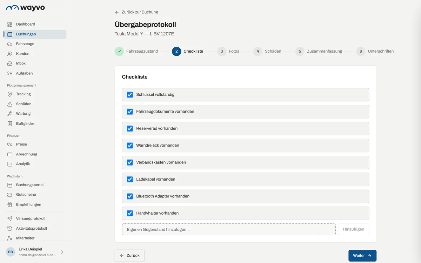Open Tracking in the sidebar
Image resolution: width=421 pixels, height=263 pixels.
pyautogui.click(x=35, y=94)
